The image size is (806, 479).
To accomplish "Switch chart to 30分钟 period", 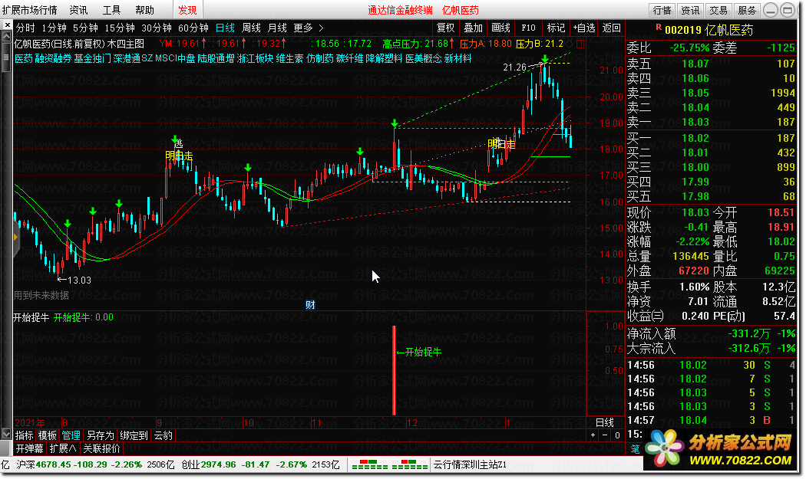I will 157,28.
